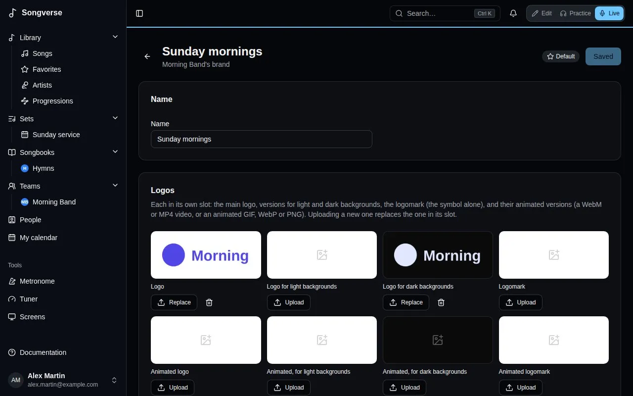This screenshot has width=633, height=396.
Task: Upload an Animated logomark
Action: click(521, 388)
